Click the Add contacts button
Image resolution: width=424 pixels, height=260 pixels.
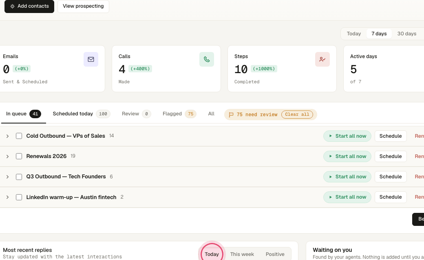click(x=29, y=6)
